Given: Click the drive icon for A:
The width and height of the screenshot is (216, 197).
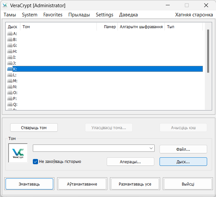Looking at the screenshot, I should point(10,33).
